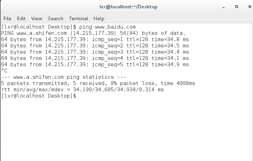The height and width of the screenshot is (161, 253).
Task: Open the Edit menu
Action: (21, 18)
